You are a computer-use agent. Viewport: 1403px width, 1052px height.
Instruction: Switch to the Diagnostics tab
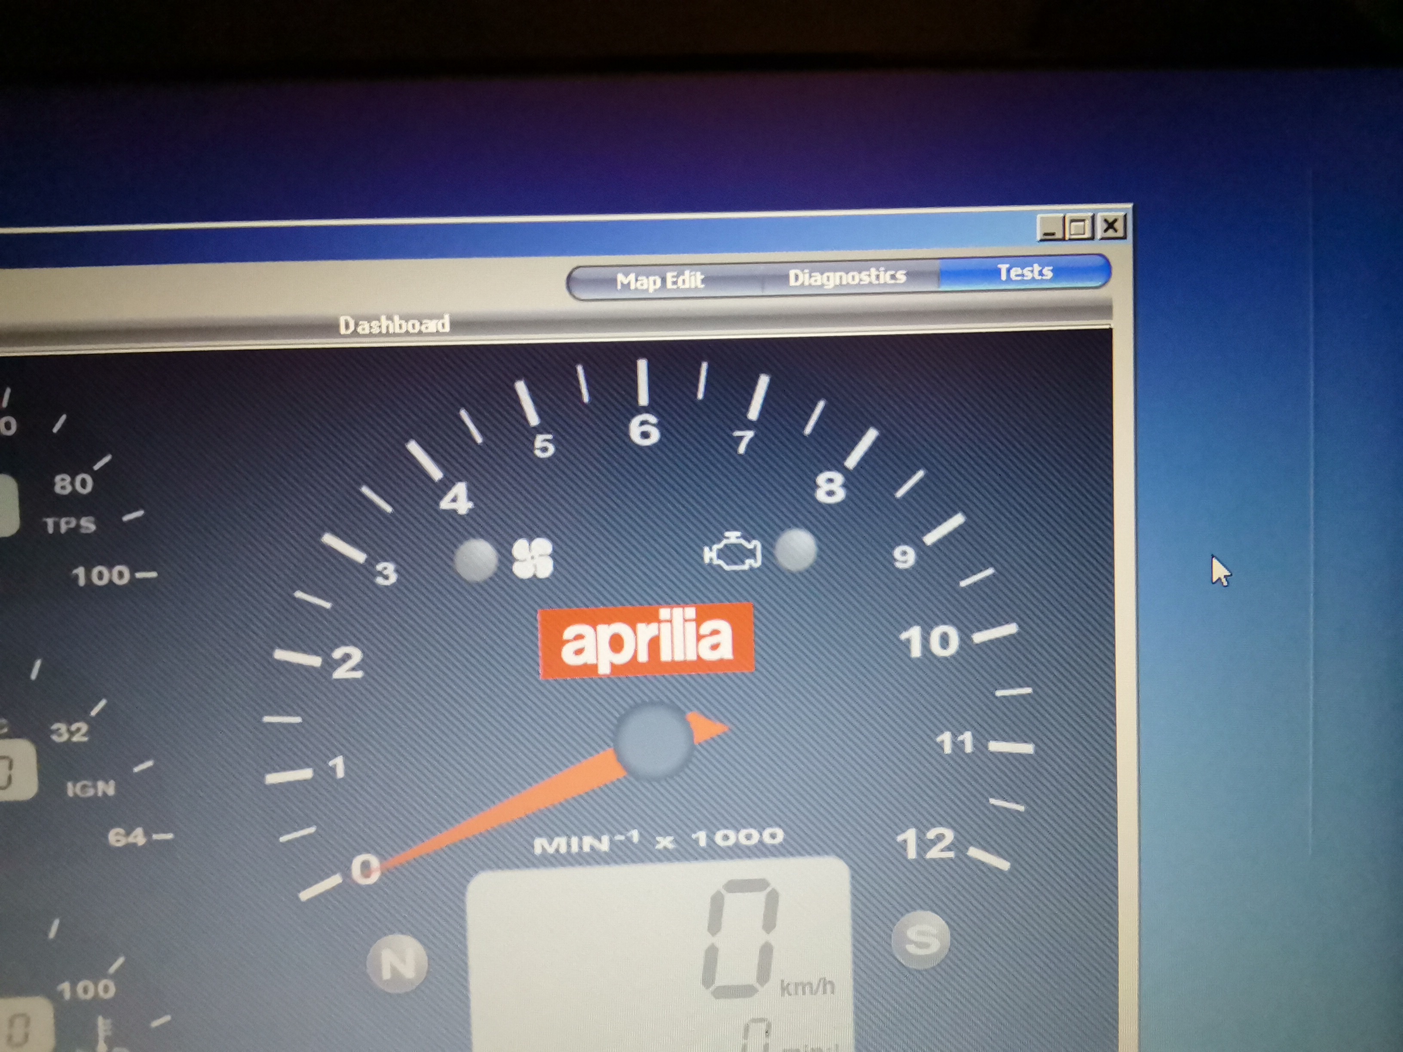pos(847,277)
